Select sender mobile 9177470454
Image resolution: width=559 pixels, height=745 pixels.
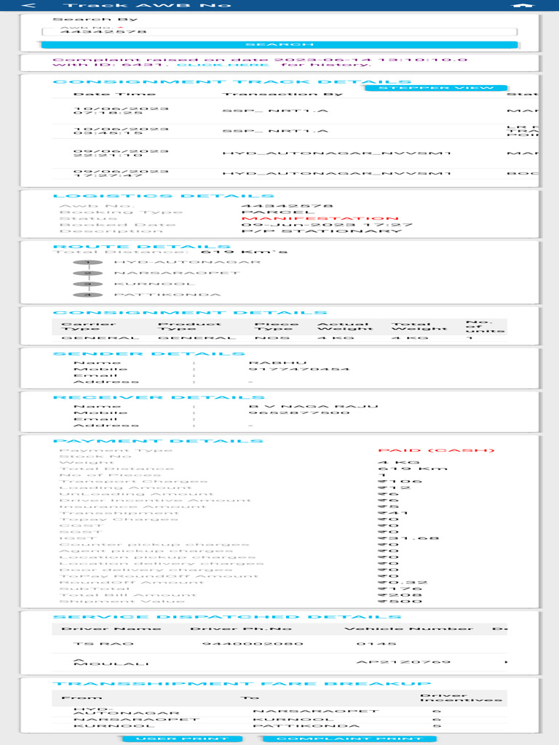tap(299, 369)
